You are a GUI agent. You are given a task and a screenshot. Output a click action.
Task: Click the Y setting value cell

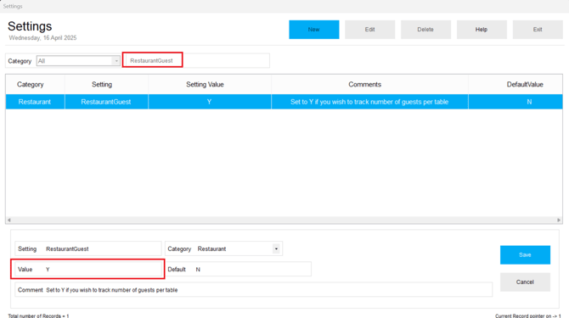point(210,102)
